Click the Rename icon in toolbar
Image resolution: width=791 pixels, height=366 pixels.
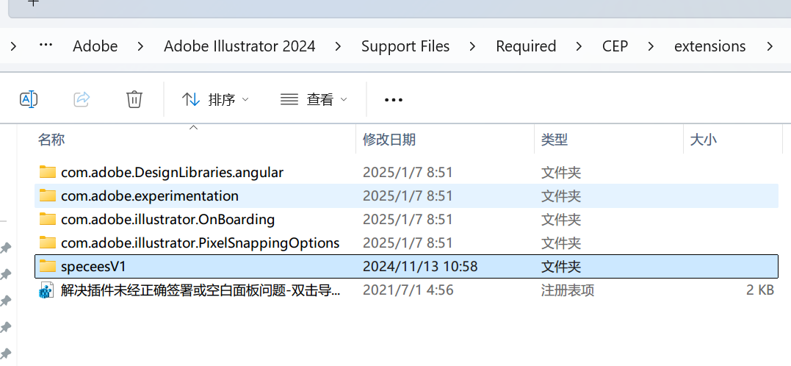coord(29,99)
